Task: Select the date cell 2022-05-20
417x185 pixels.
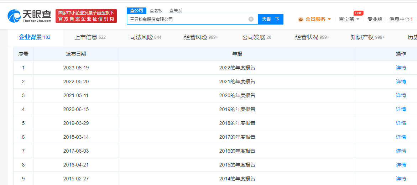Action: pos(76,81)
